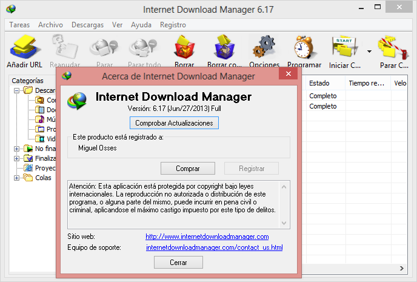Screen dimensions: 417x282
Task: Click the Borrar trash bin icon
Action: click(x=184, y=47)
